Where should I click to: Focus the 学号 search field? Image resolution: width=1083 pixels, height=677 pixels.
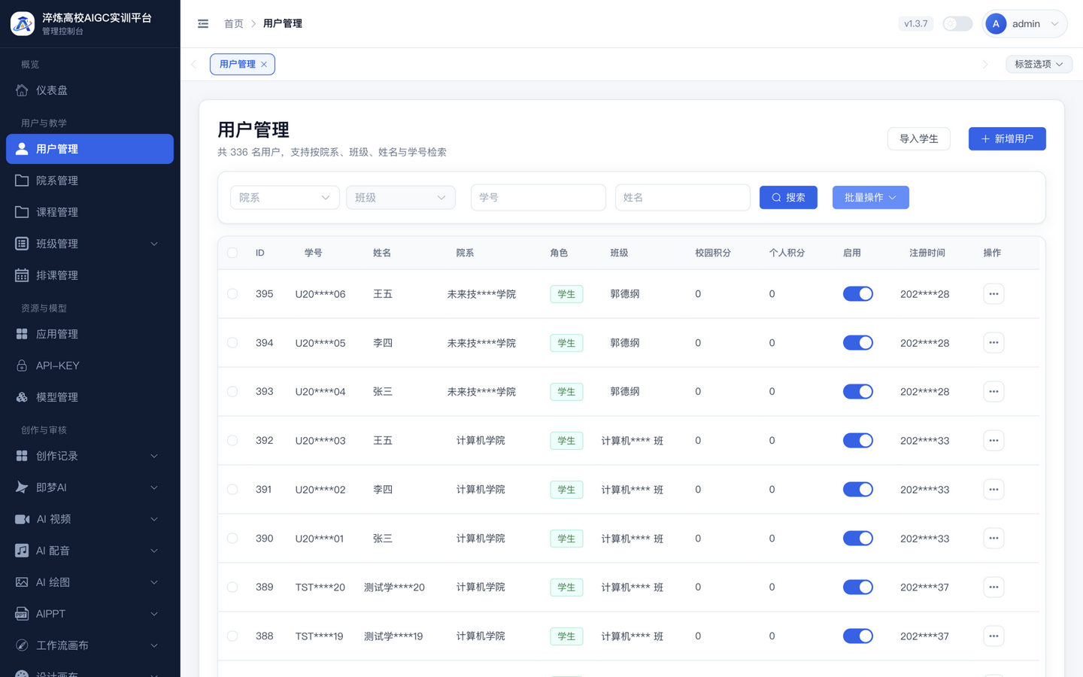click(538, 198)
